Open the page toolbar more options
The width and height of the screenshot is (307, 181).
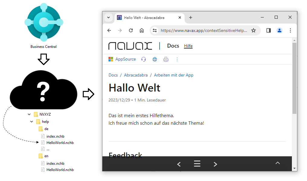tap(177, 59)
